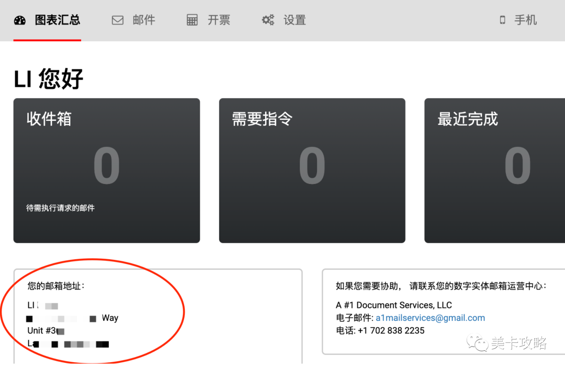
Task: Click the envelope icon next to 邮件
Action: click(x=117, y=20)
